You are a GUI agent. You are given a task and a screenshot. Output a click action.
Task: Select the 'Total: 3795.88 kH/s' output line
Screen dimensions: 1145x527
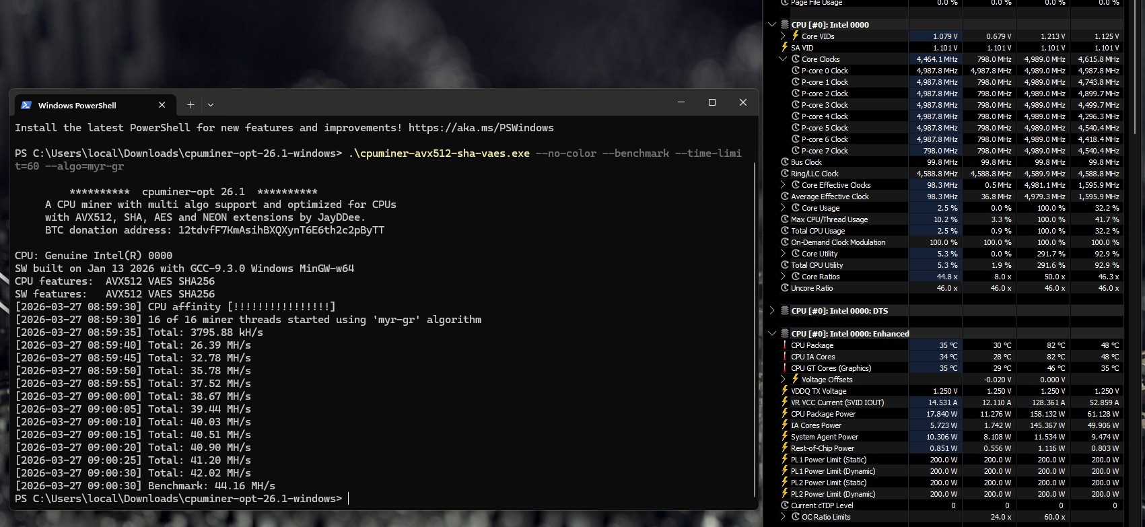click(139, 332)
